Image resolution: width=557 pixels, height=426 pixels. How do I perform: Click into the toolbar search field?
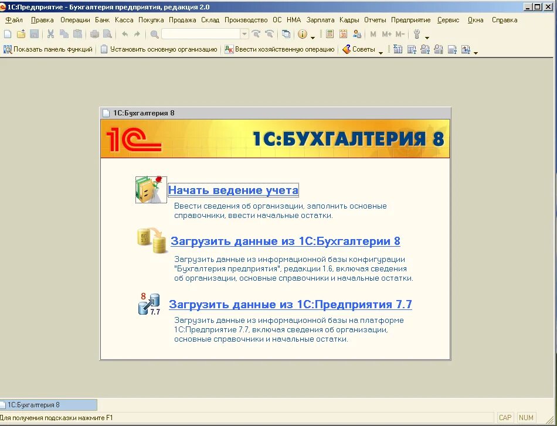coord(201,34)
